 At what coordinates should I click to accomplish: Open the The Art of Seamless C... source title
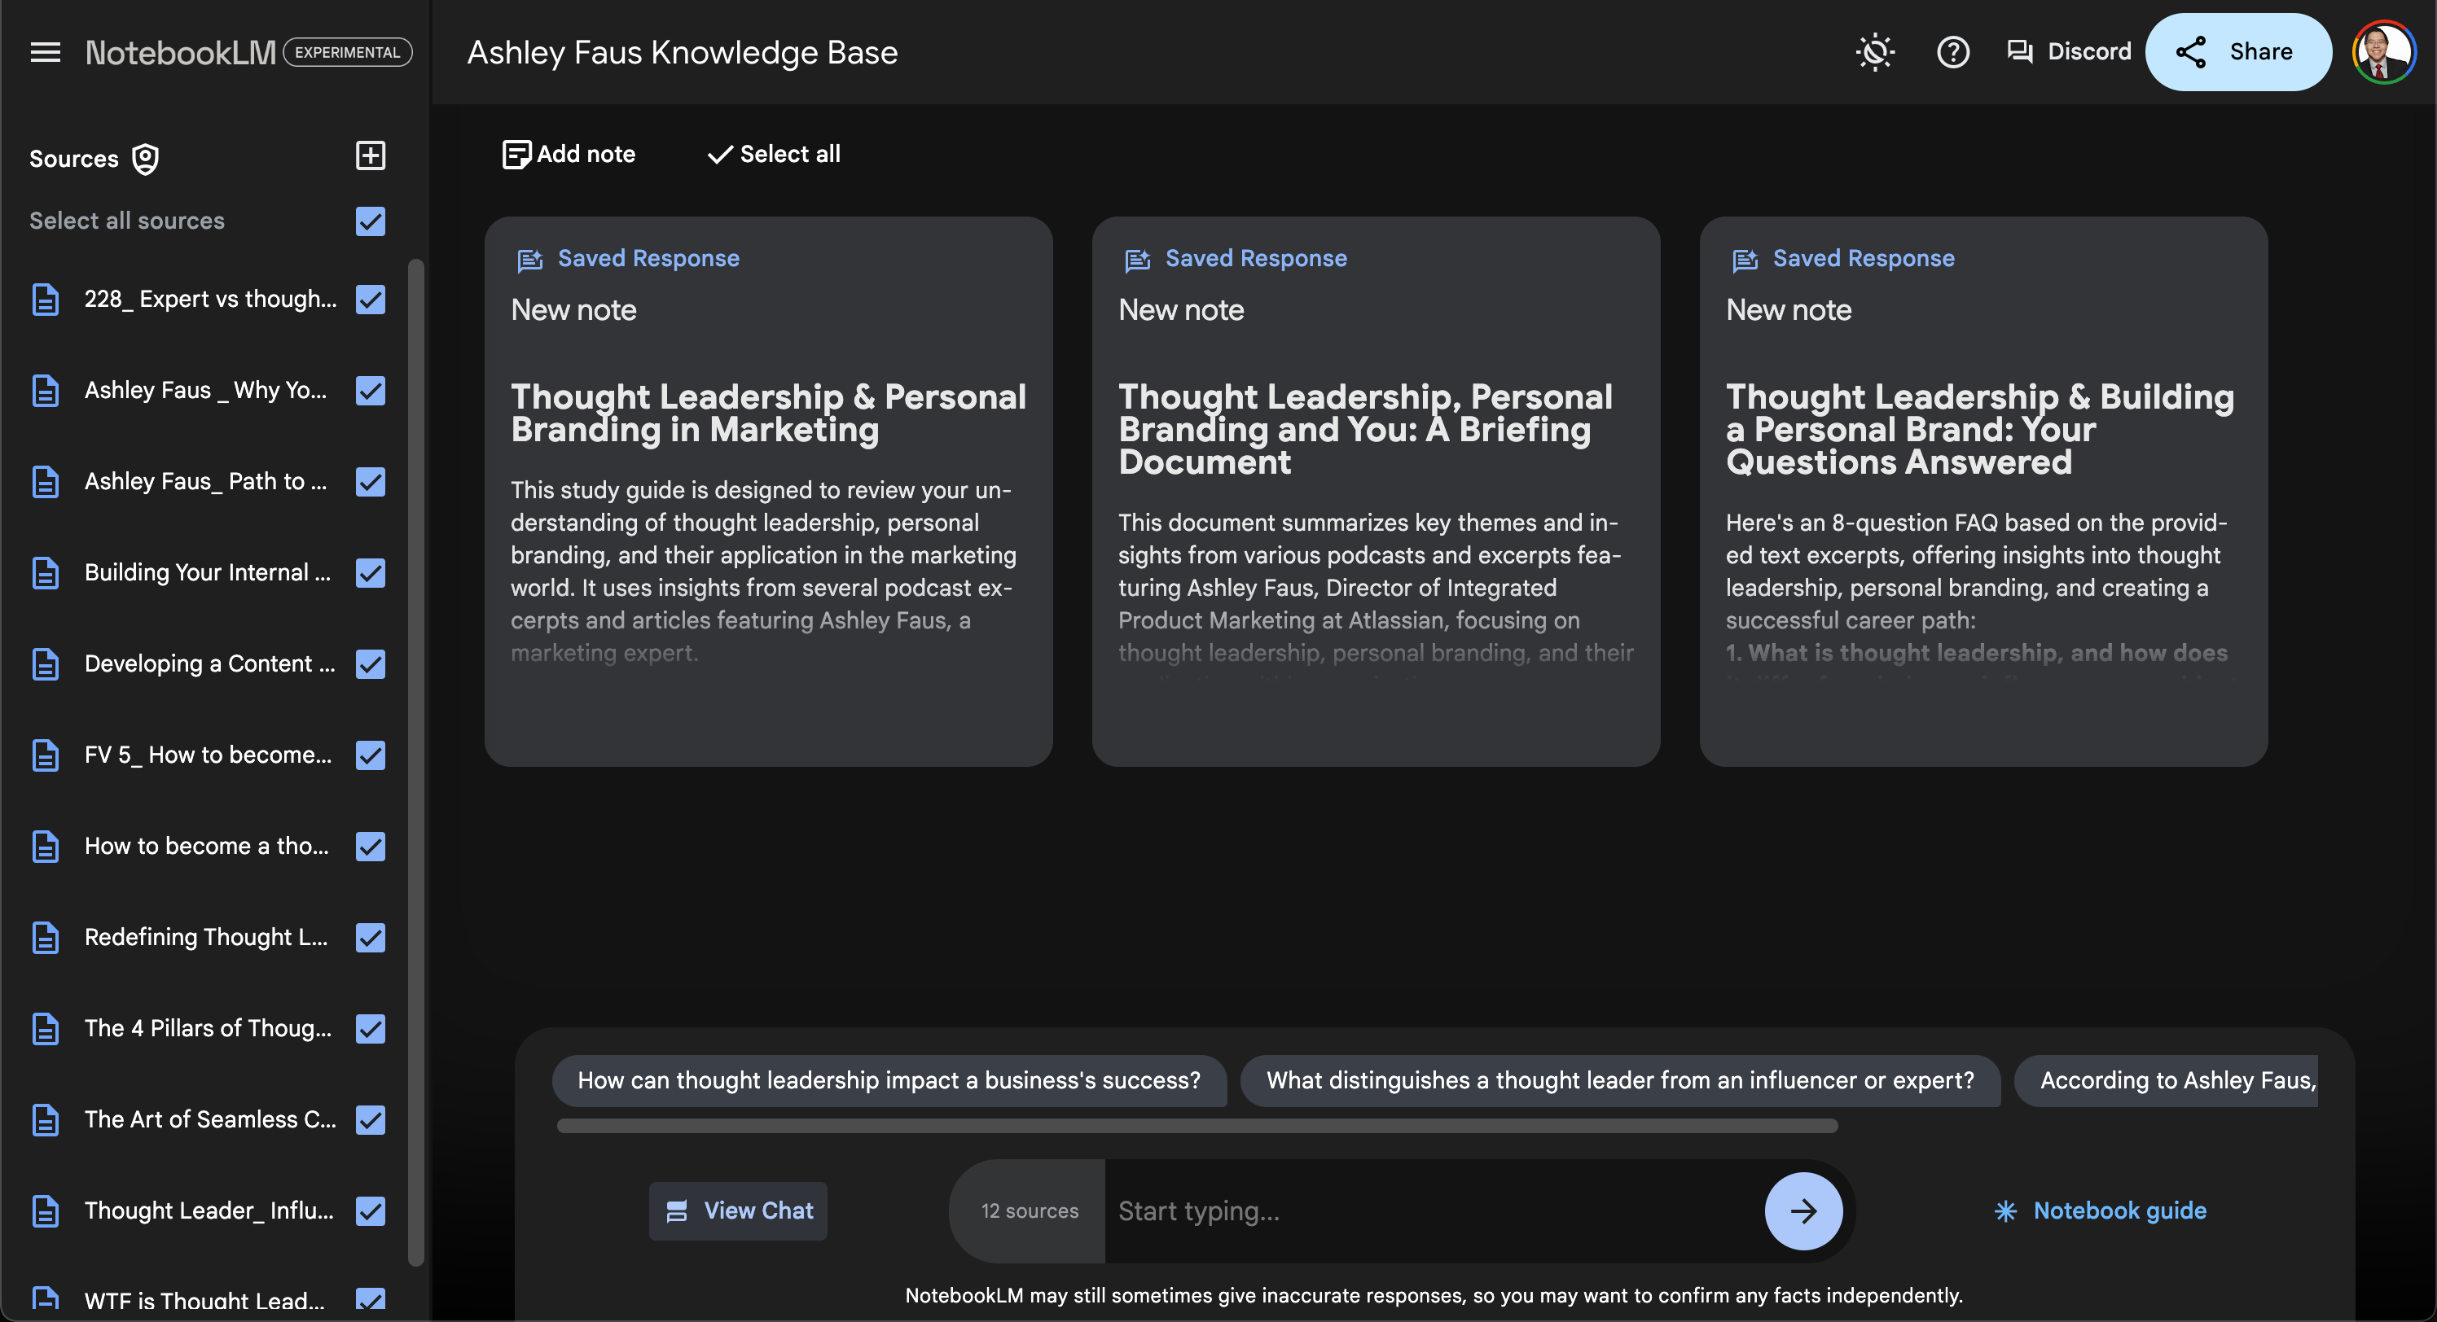[x=210, y=1119]
